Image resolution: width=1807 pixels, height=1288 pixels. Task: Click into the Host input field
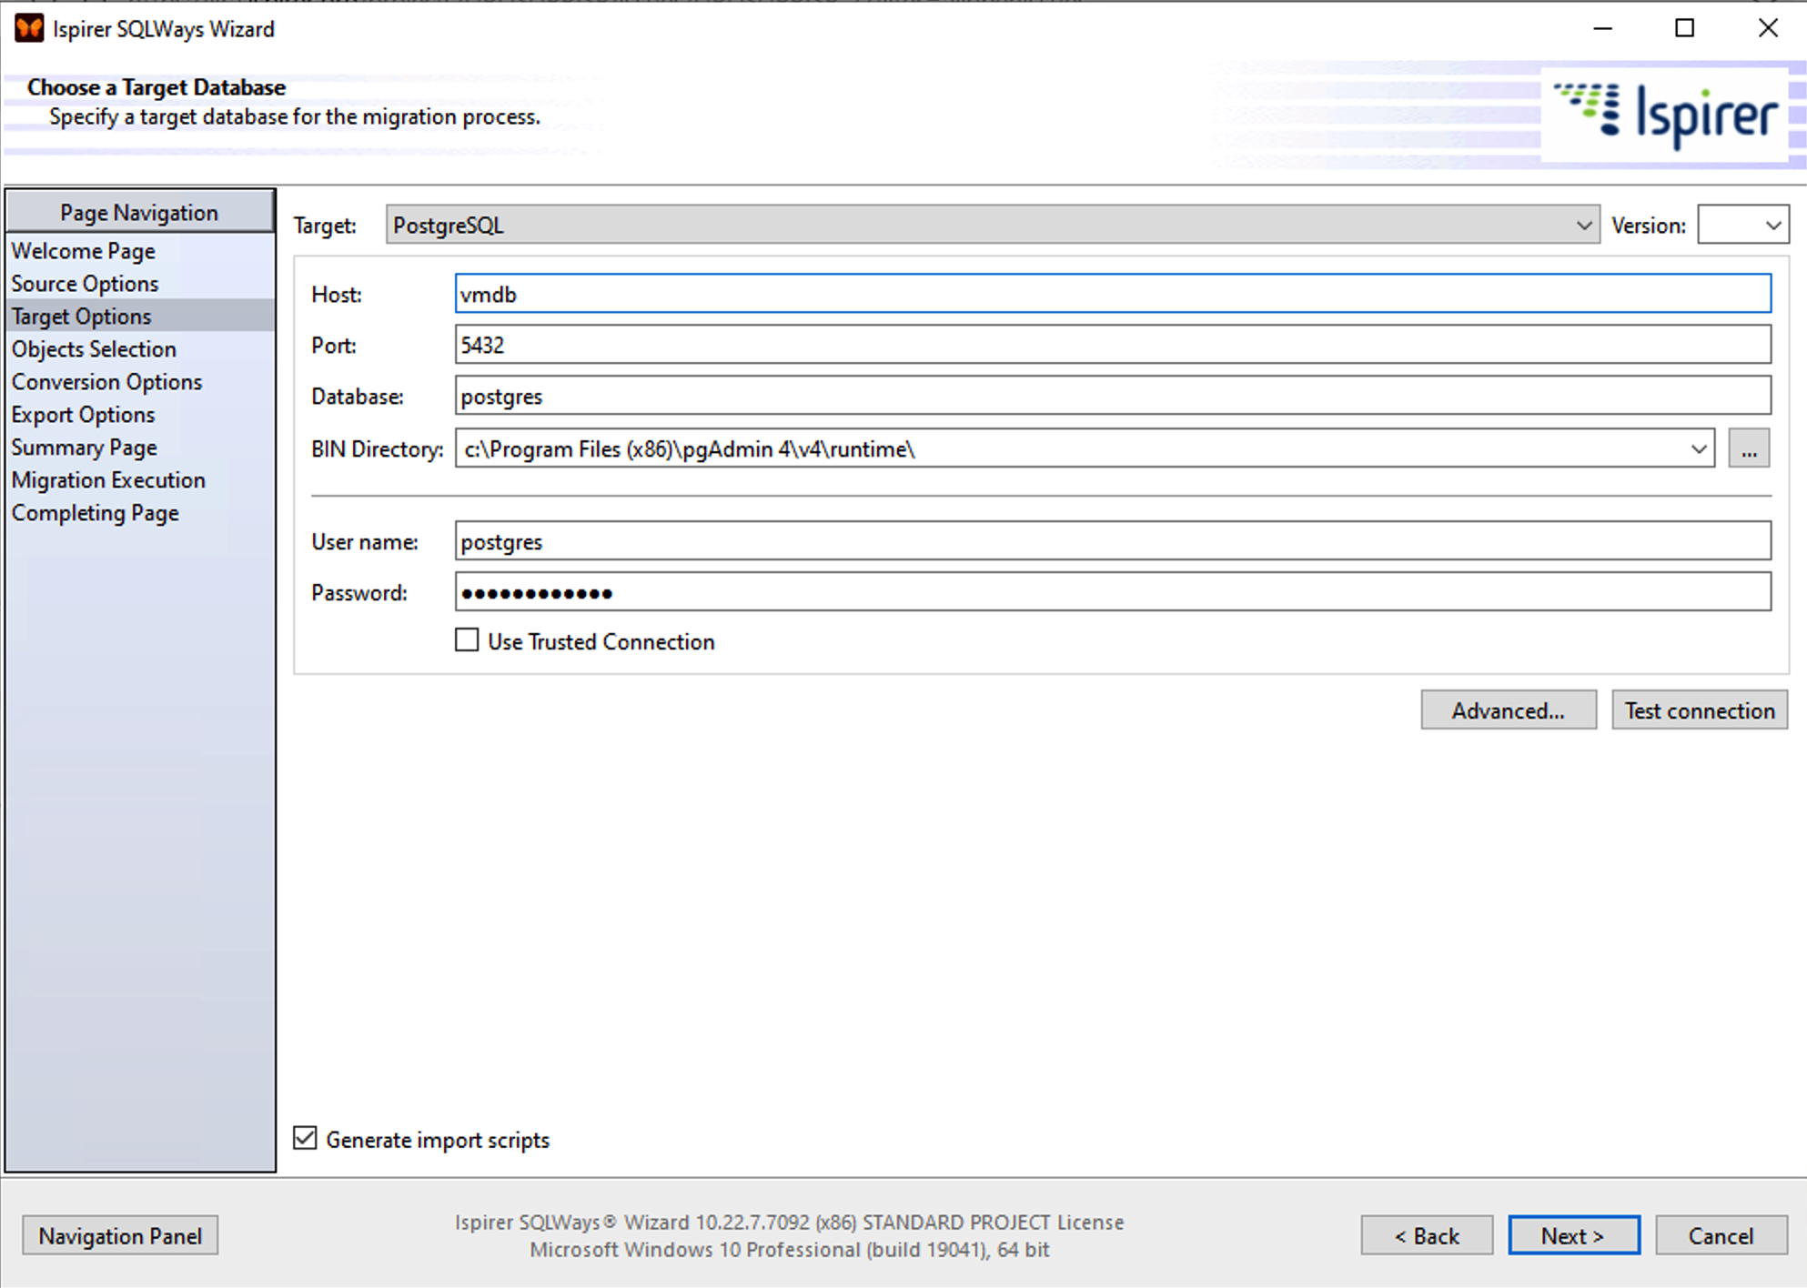(1112, 294)
